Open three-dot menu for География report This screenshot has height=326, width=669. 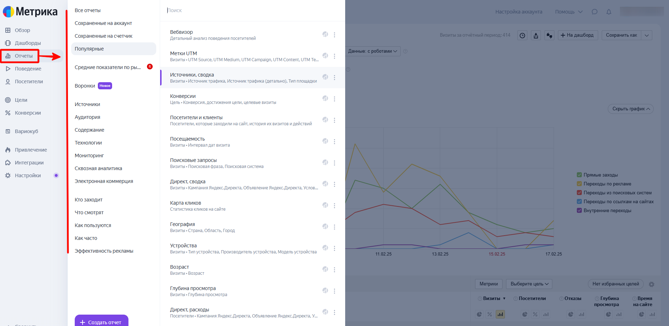[334, 227]
